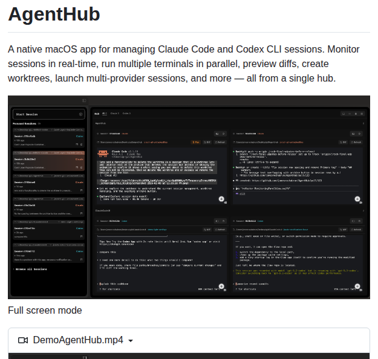Select the highlighted orange Claude session card
The width and height of the screenshot is (378, 359).
coord(49,161)
